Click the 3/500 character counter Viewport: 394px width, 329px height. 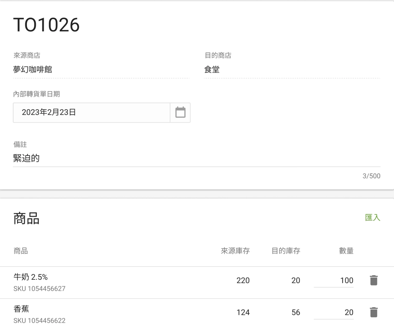coord(371,176)
